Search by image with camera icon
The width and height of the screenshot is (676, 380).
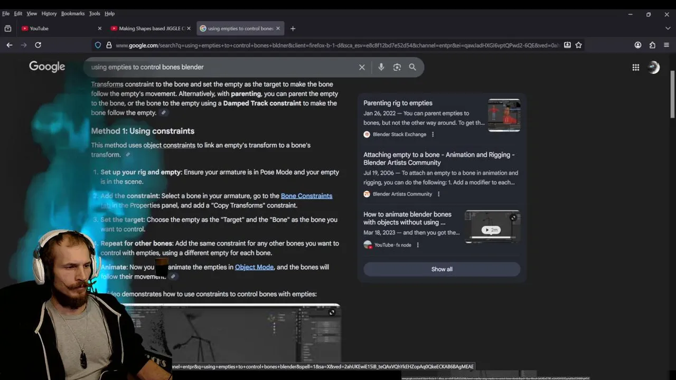coord(397,67)
